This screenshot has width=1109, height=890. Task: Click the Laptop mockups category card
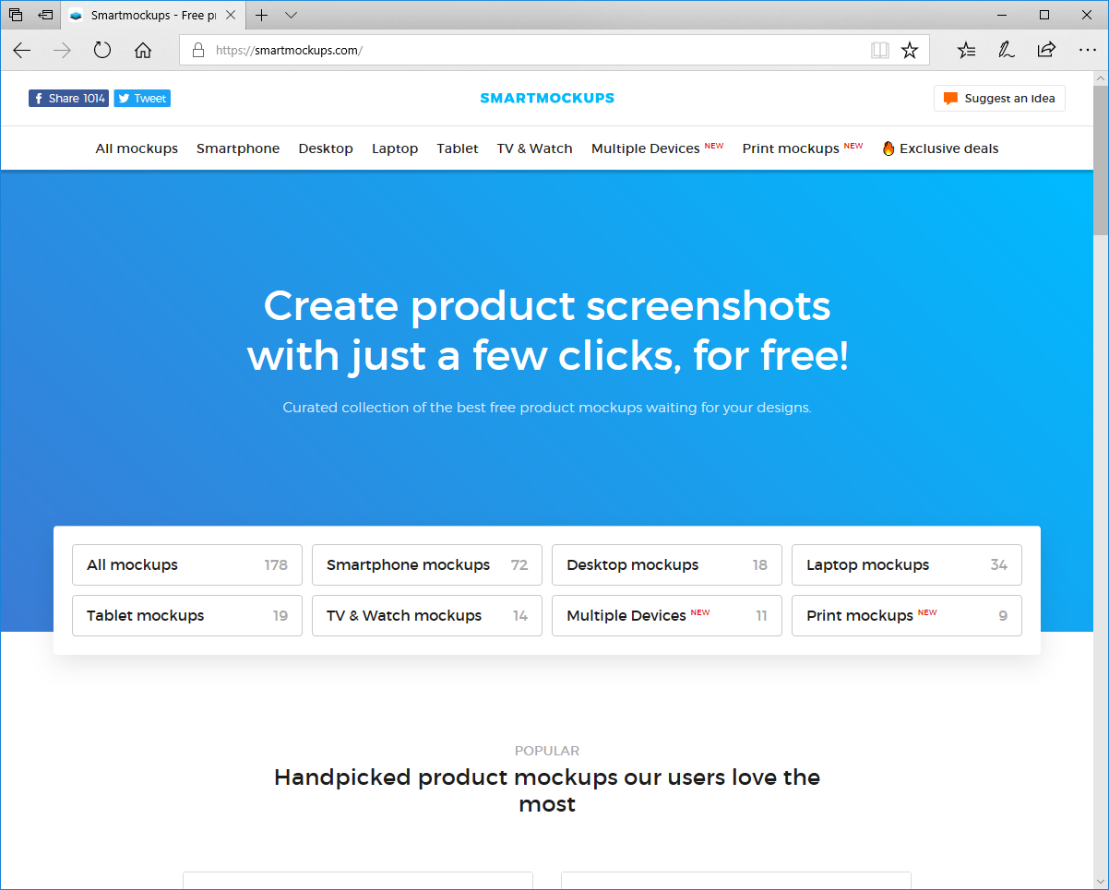pos(906,564)
